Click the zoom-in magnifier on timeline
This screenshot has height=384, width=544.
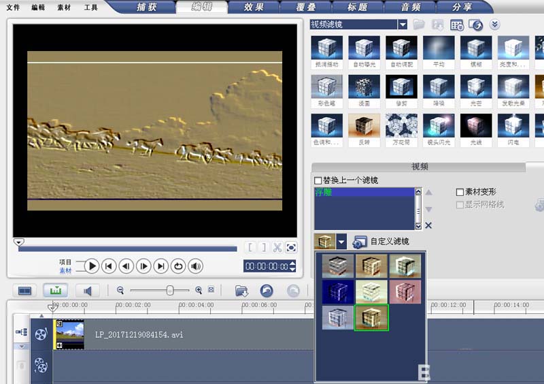click(x=199, y=291)
